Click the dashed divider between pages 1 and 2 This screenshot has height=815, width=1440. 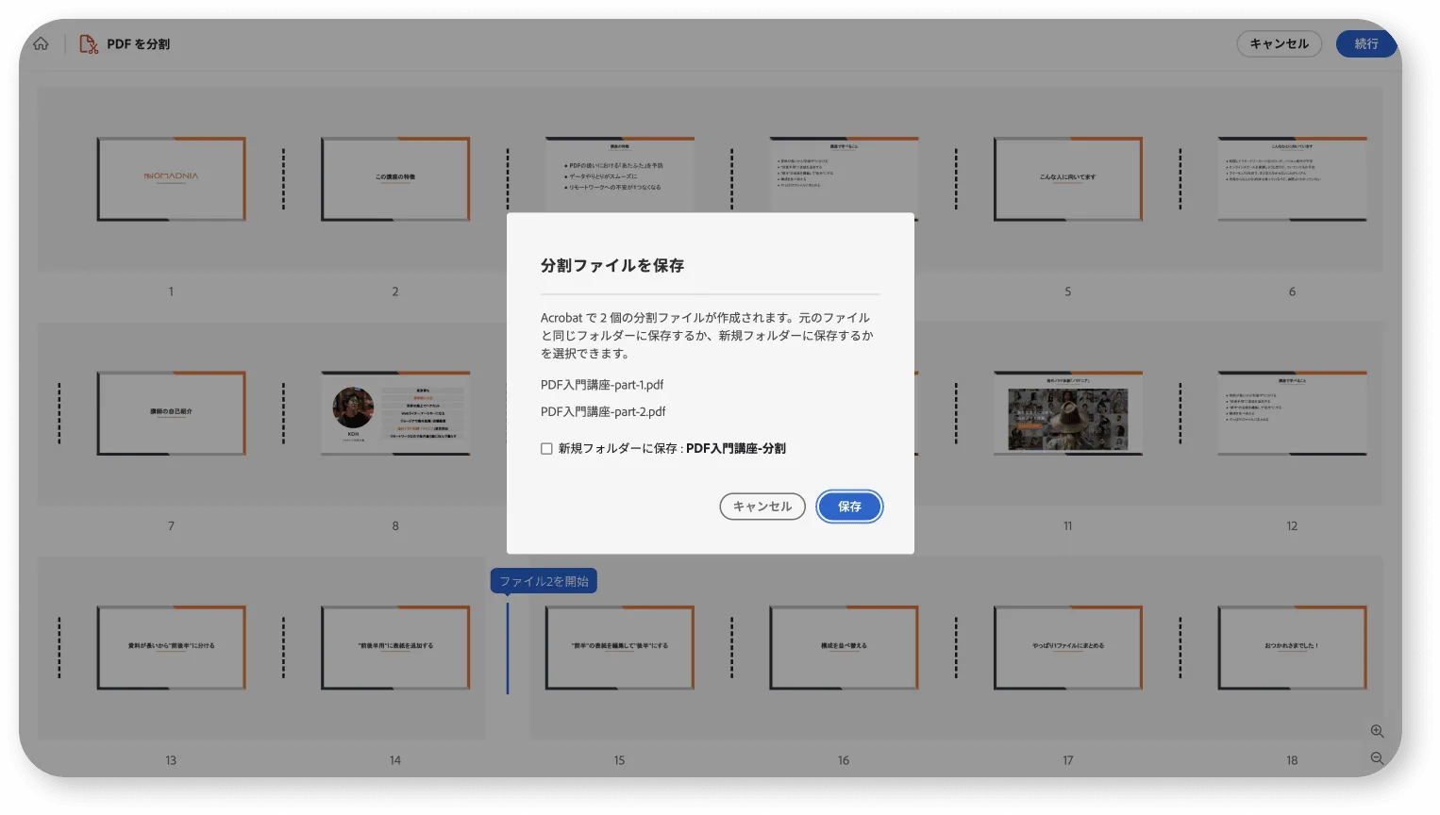pos(283,178)
